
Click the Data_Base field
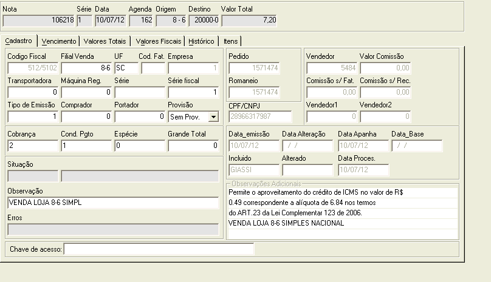[x=417, y=146]
